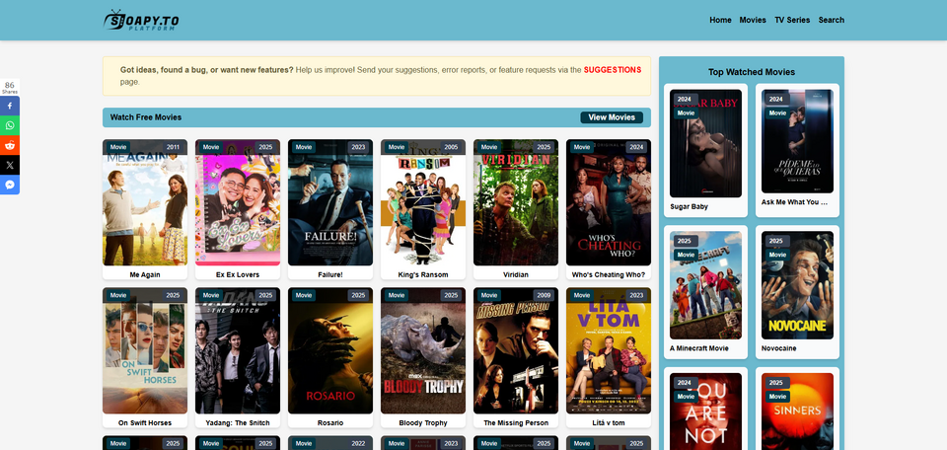Viewport: 947px width, 450px height.
Task: Click the Me Again title text
Action: coord(145,274)
